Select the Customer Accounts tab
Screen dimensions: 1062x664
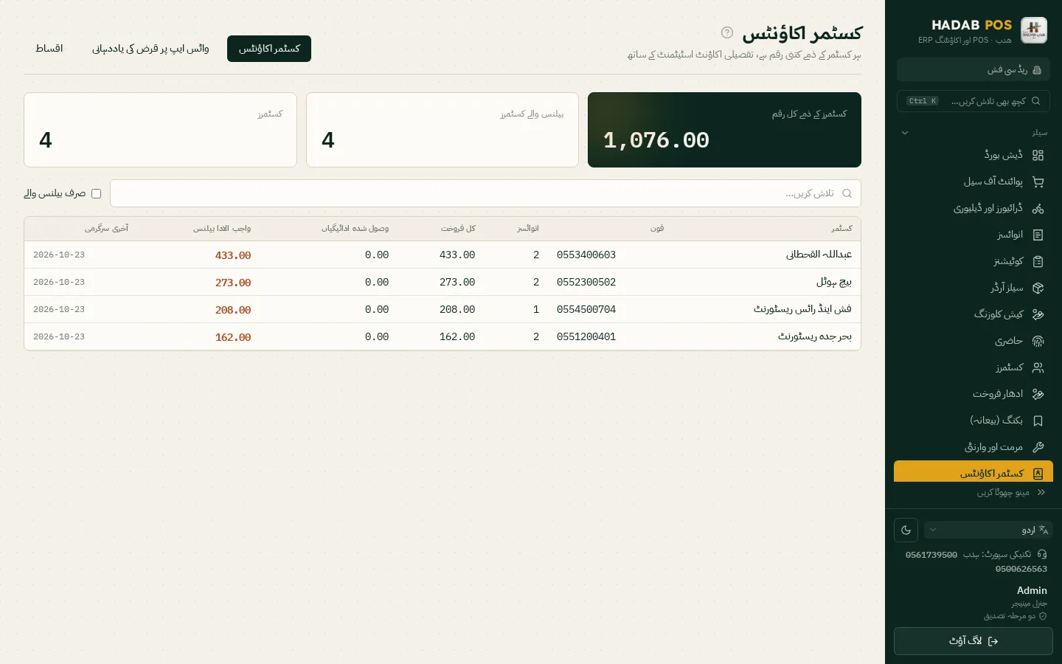tap(269, 49)
